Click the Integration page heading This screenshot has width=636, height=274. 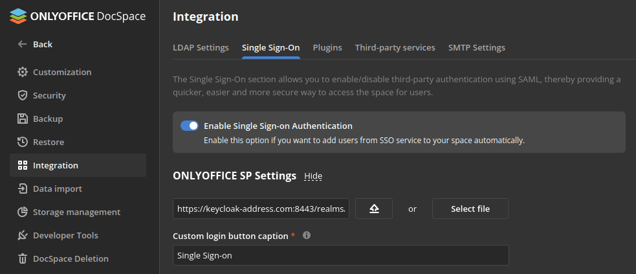coord(206,17)
